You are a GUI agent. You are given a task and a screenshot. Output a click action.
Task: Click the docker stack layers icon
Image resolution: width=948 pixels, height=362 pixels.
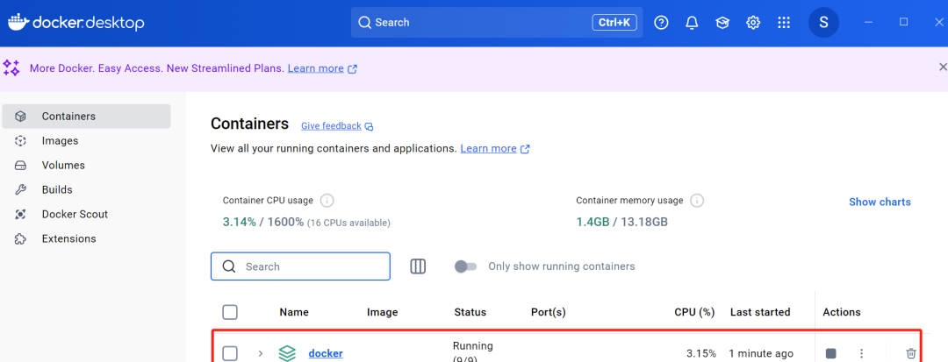(x=287, y=353)
